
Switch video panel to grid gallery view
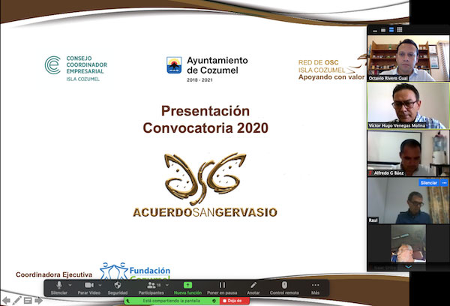[400, 30]
